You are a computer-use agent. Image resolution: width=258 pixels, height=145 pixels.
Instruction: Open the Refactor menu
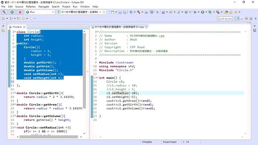[x=31, y=6]
